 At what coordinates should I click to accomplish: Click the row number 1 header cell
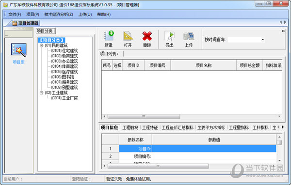tap(110, 149)
